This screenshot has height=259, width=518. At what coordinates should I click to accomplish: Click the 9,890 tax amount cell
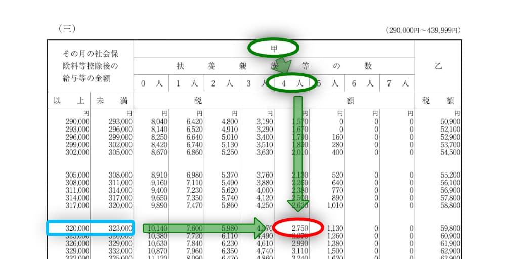click(159, 205)
